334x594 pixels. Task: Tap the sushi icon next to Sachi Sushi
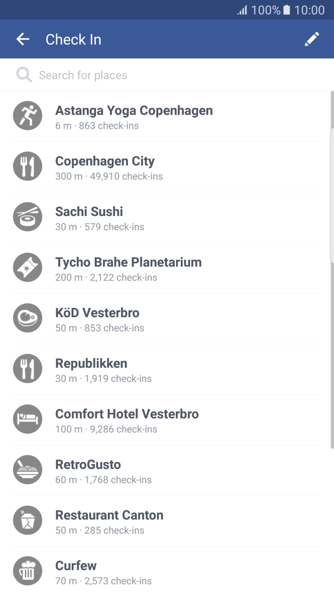27,217
